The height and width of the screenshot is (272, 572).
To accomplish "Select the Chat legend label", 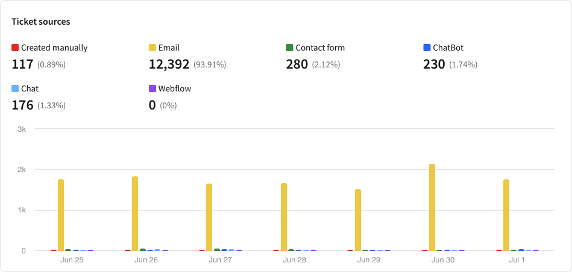I will [x=30, y=88].
